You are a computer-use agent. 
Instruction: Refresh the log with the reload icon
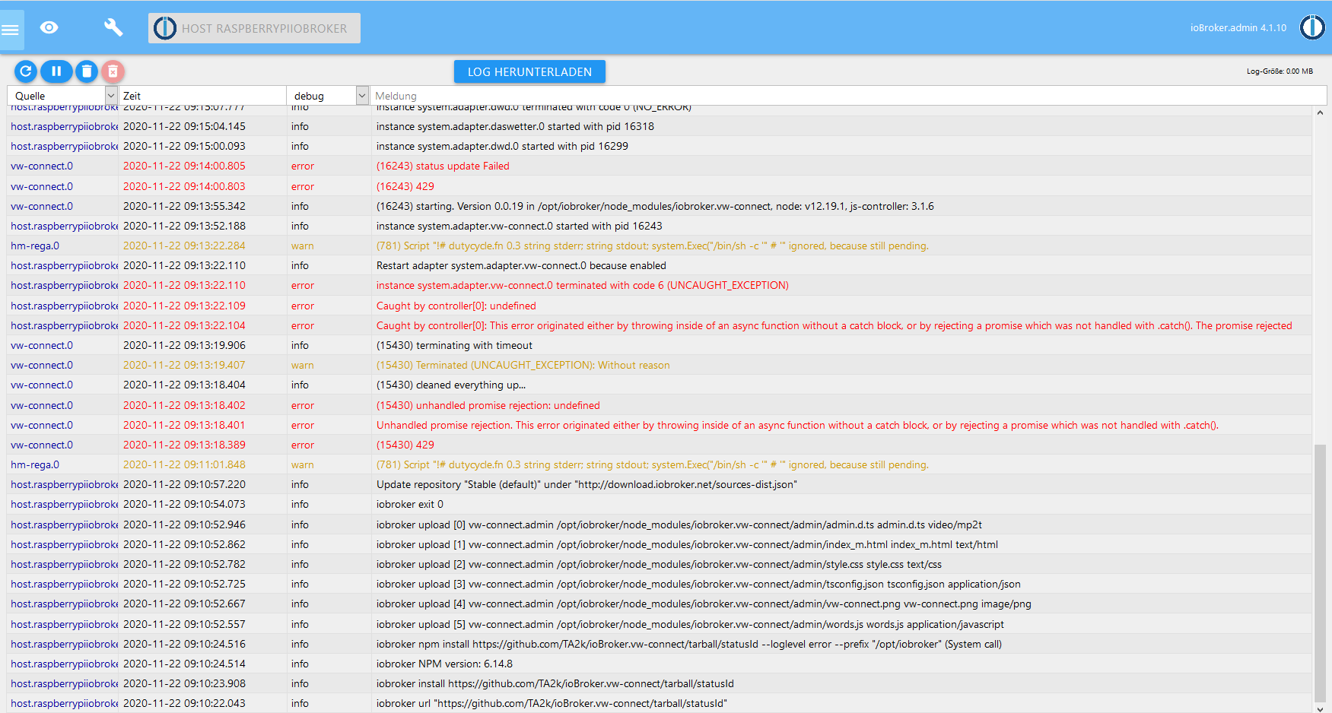point(25,71)
